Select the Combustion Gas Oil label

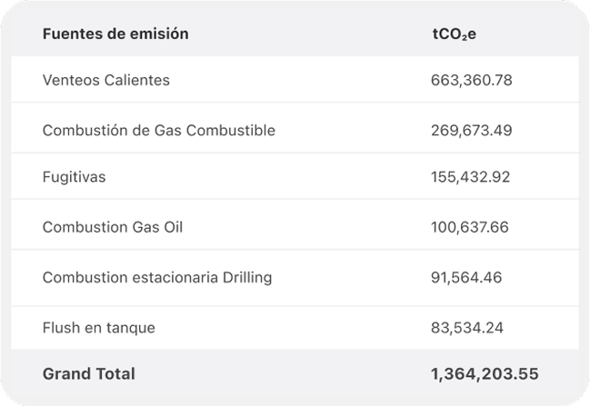[x=113, y=227]
